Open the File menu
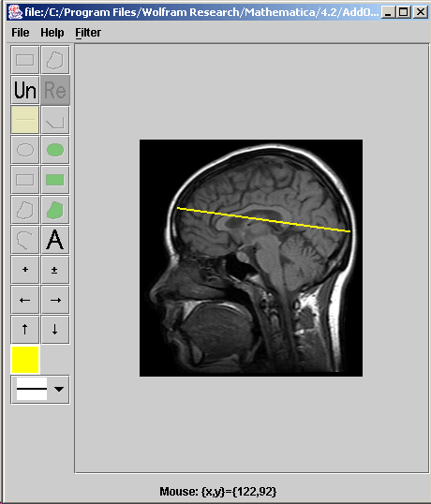Viewport: 431px width, 504px height. click(x=21, y=33)
